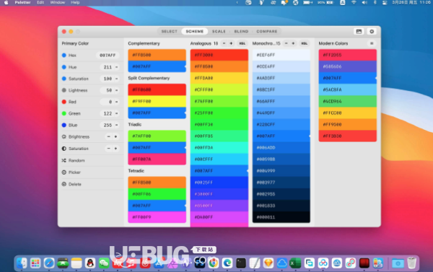The image size is (433, 272).
Task: Open Launchpad in the dock
Action: [x=35, y=263]
